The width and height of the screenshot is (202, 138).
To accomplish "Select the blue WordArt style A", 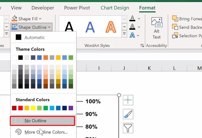I will 90,27.
